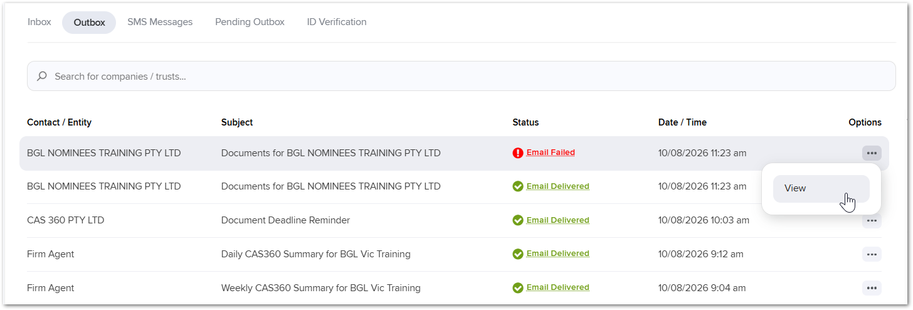913x310 pixels.
Task: Open options for Daily CAS360 Summary row
Action: tap(872, 254)
